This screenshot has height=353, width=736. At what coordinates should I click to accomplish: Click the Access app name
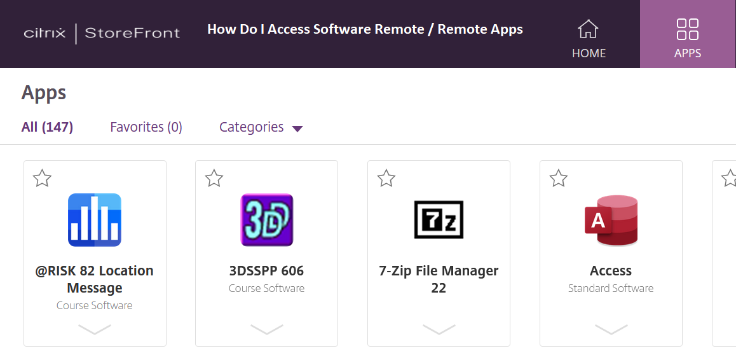point(611,271)
